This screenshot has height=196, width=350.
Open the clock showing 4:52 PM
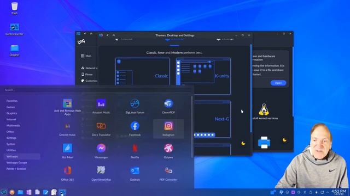pyautogui.click(x=339, y=192)
